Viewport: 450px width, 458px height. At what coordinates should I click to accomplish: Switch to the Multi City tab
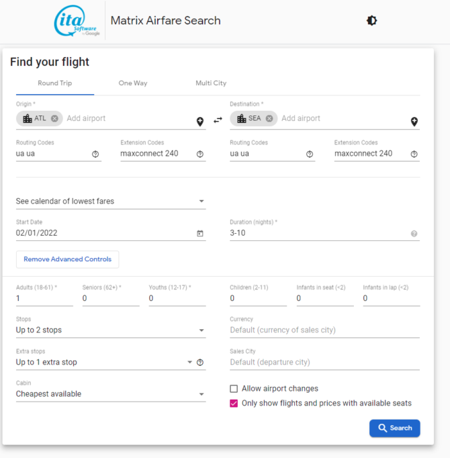(211, 83)
